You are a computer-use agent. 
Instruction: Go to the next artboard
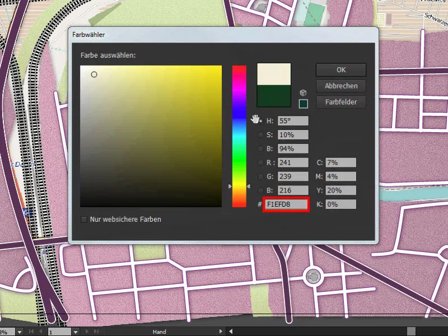[x=87, y=332]
